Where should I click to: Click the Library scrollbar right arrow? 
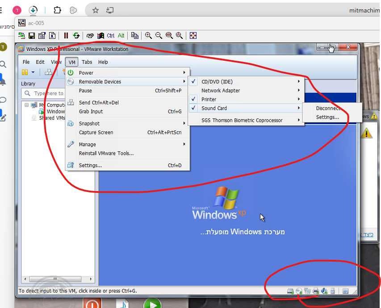[91, 279]
